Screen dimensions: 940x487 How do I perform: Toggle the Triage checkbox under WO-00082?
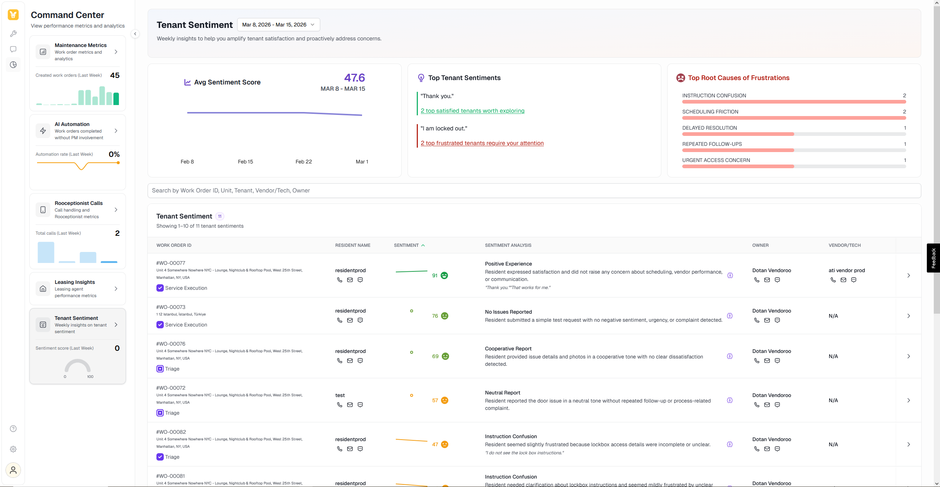160,457
